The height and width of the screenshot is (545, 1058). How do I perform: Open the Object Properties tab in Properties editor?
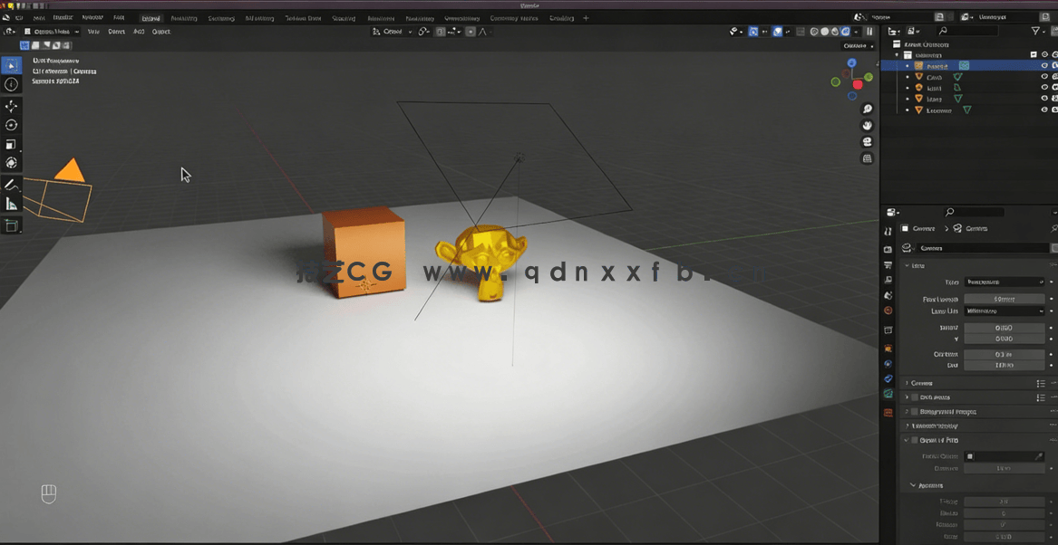point(888,348)
